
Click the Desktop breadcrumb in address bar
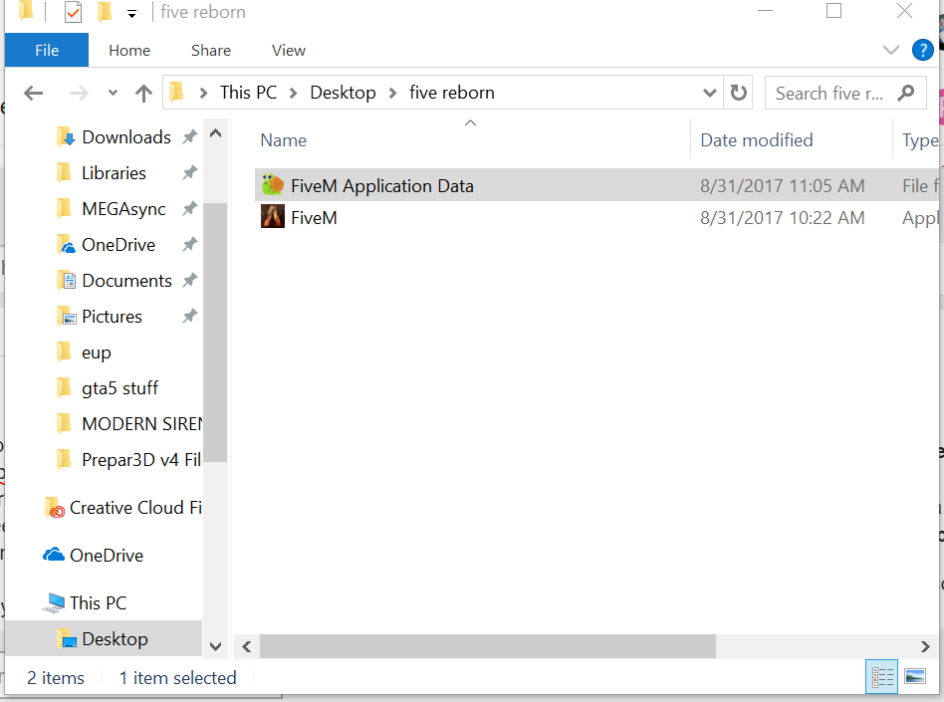[343, 93]
